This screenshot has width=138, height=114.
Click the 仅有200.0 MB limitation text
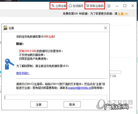(x=28, y=51)
